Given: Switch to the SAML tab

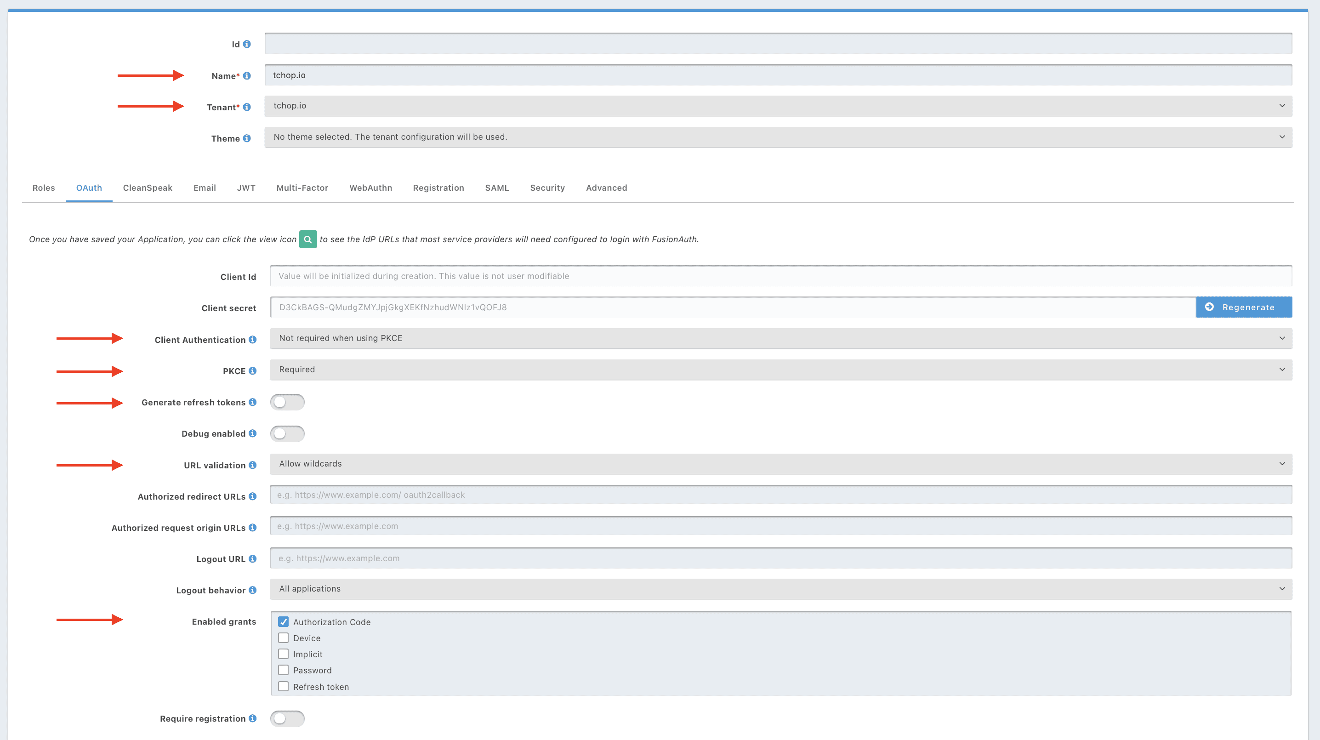Looking at the screenshot, I should coord(497,188).
